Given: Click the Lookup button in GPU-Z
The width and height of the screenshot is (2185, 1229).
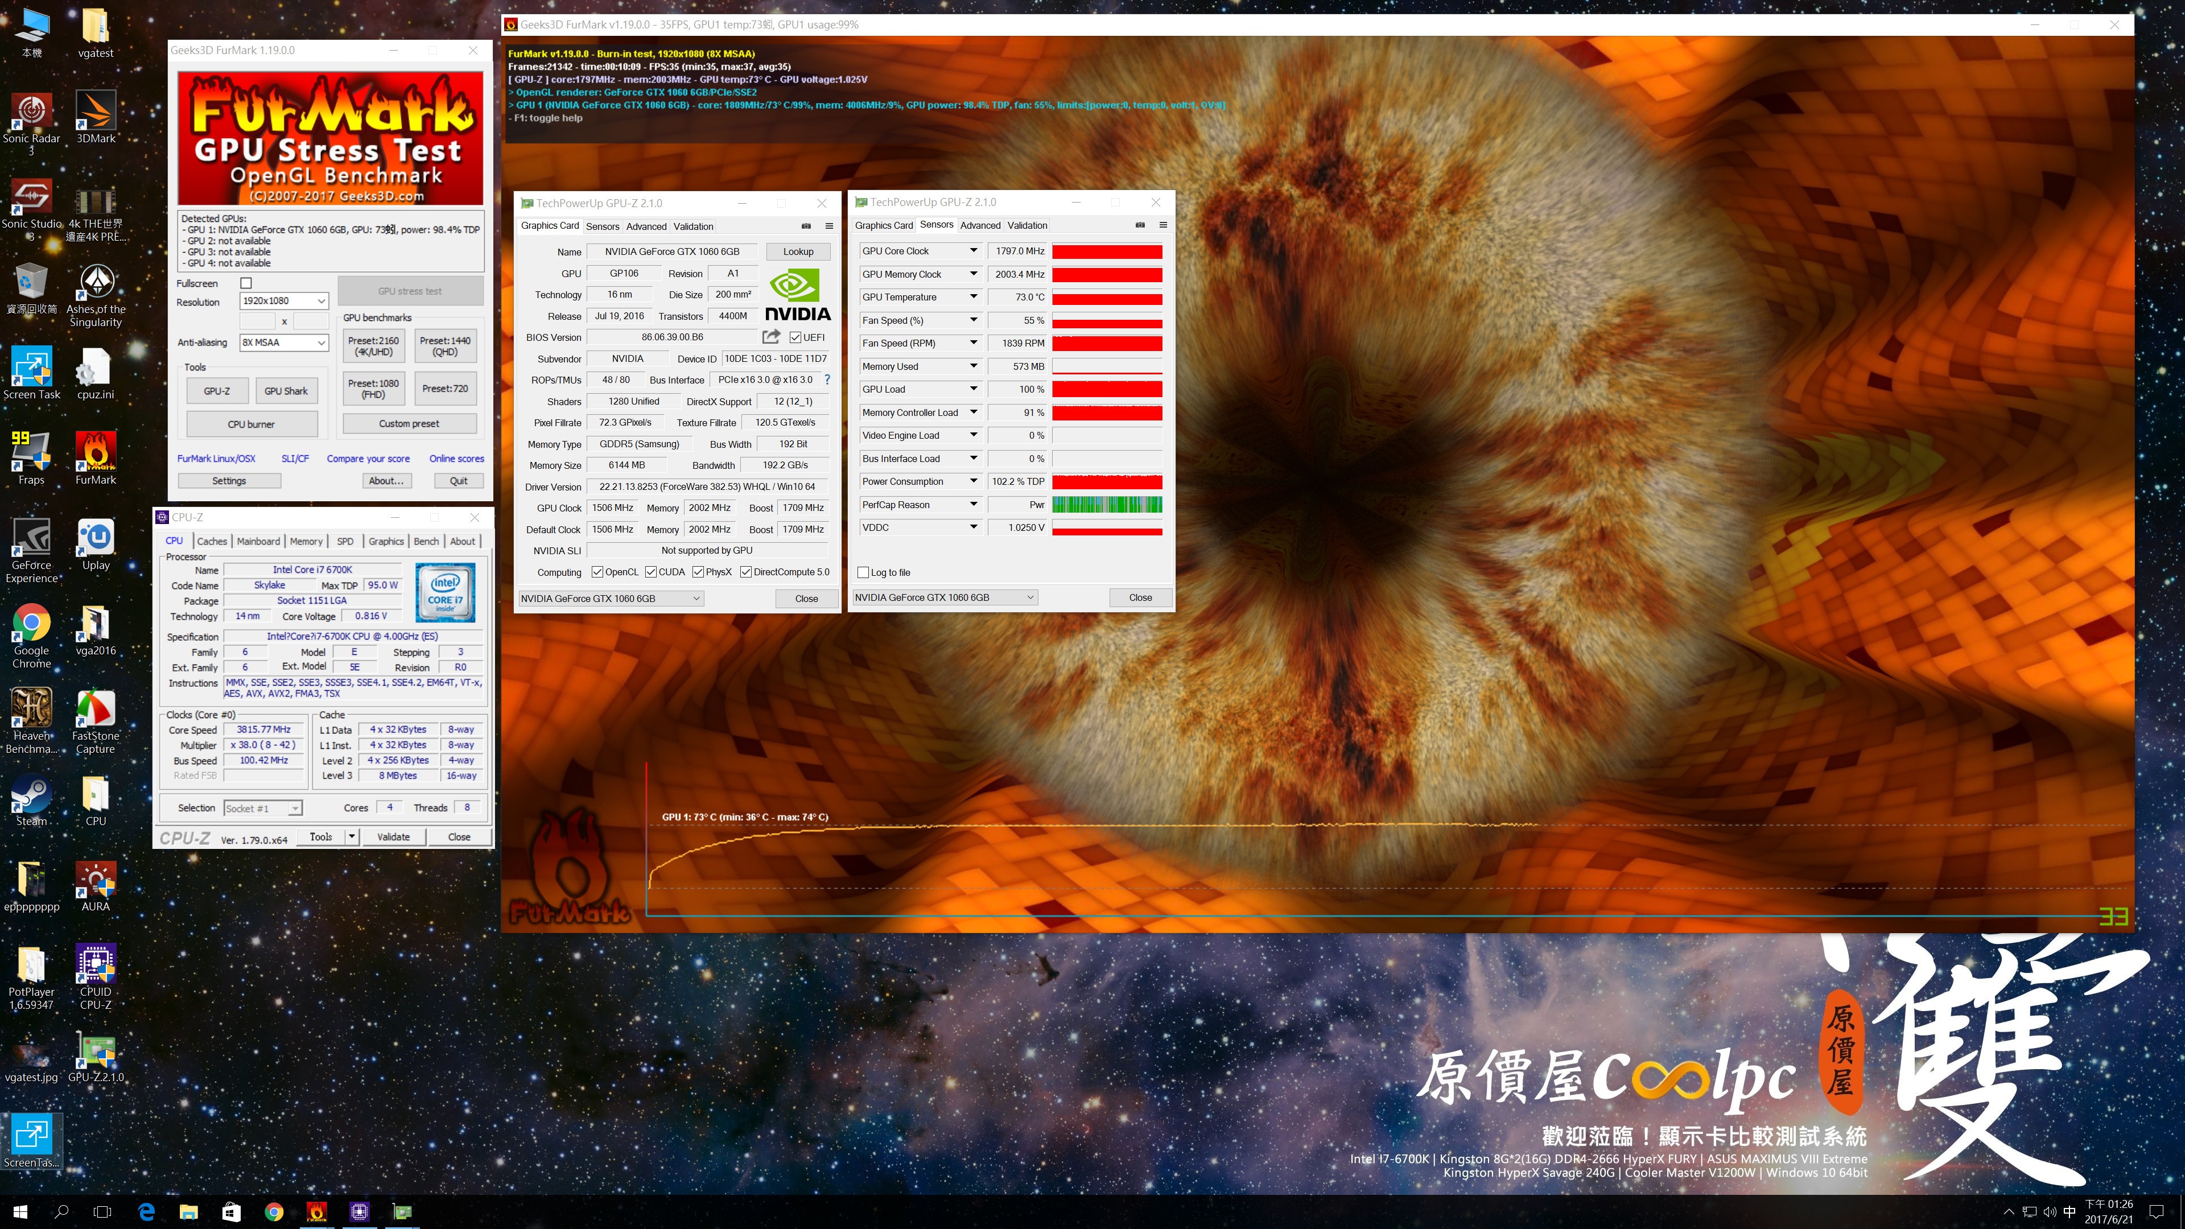Looking at the screenshot, I should [x=798, y=252].
